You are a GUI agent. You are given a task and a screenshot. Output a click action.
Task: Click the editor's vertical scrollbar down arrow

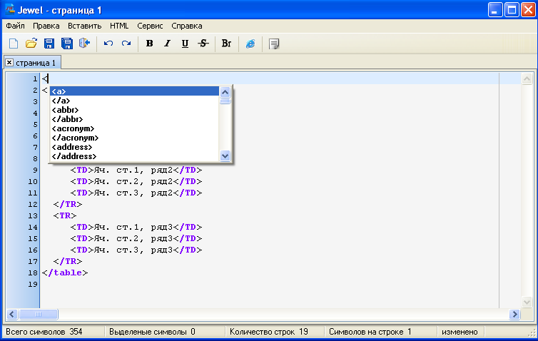point(528,302)
